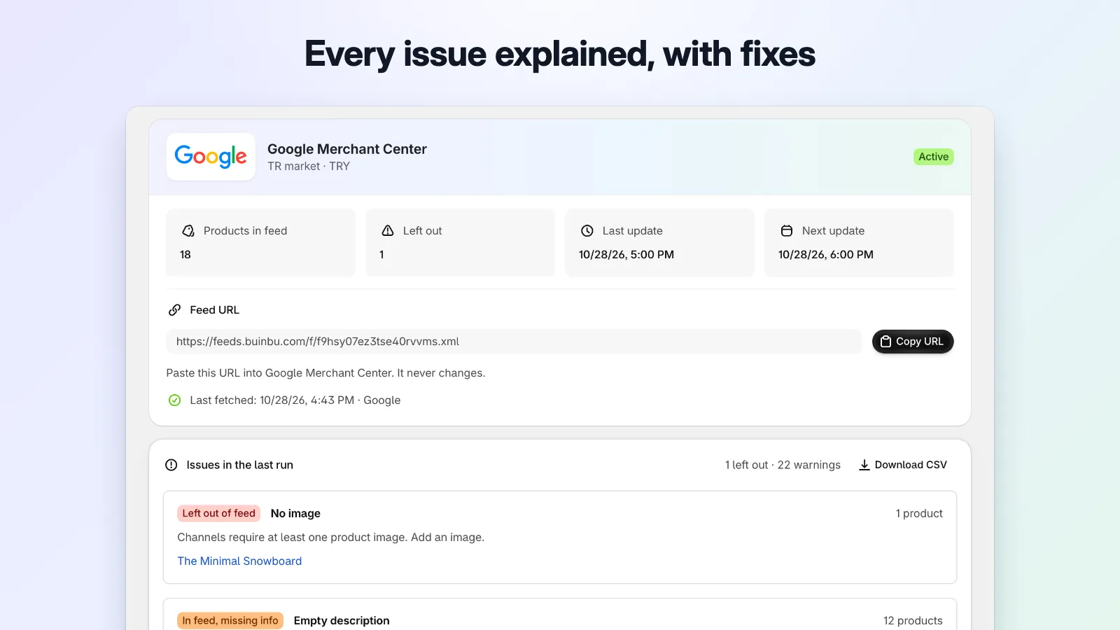Image resolution: width=1120 pixels, height=630 pixels.
Task: Click the No image issue title
Action: click(295, 514)
